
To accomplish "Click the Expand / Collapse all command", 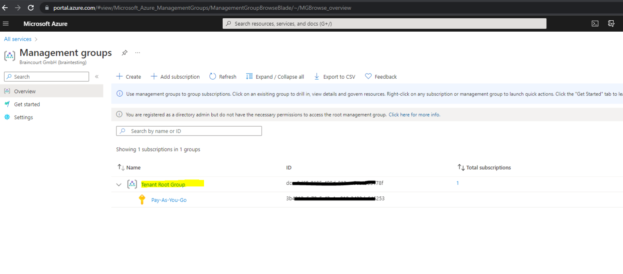I will (275, 76).
